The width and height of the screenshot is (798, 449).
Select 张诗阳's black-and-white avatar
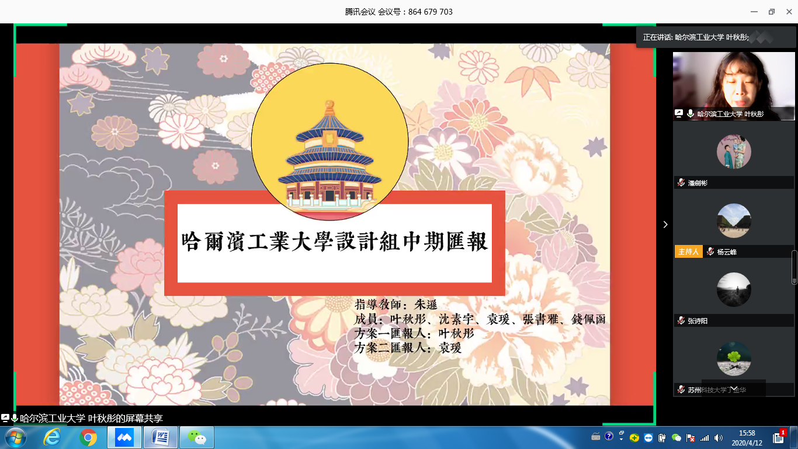(733, 289)
